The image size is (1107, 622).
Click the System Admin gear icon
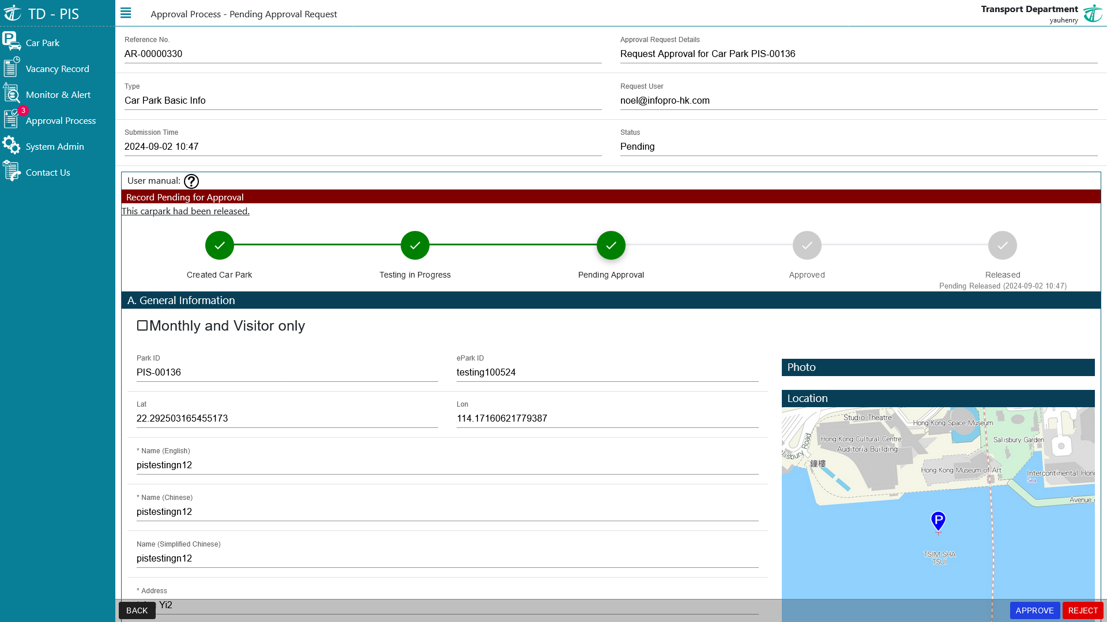coord(12,145)
